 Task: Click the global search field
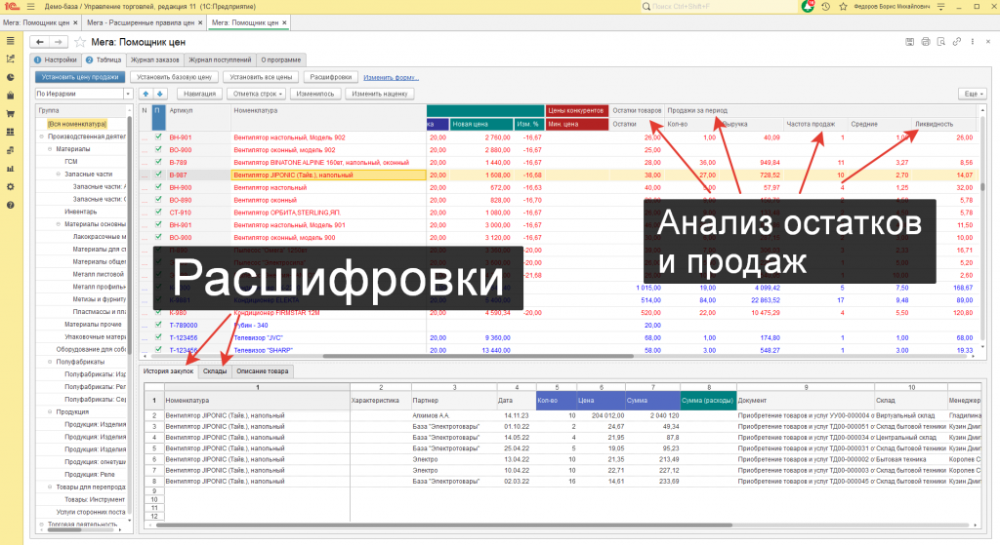(718, 7)
